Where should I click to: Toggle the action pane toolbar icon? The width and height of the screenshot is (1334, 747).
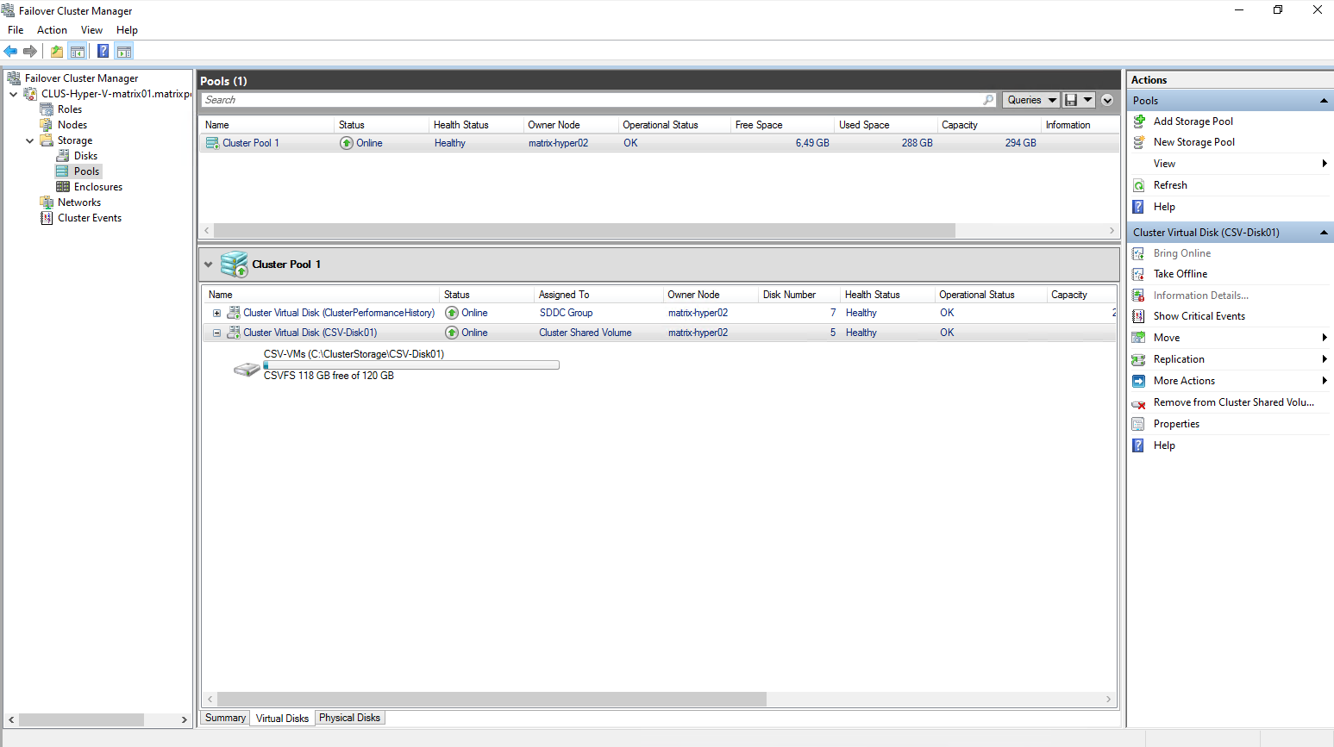pyautogui.click(x=124, y=52)
